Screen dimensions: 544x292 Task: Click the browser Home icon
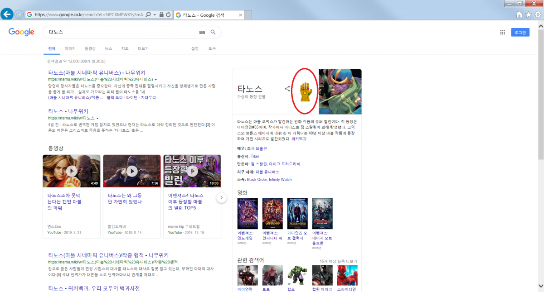(x=520, y=14)
